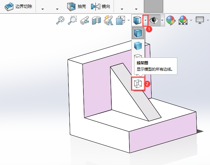Select the pink front face of the base
The image size is (210, 165).
coord(163,133)
